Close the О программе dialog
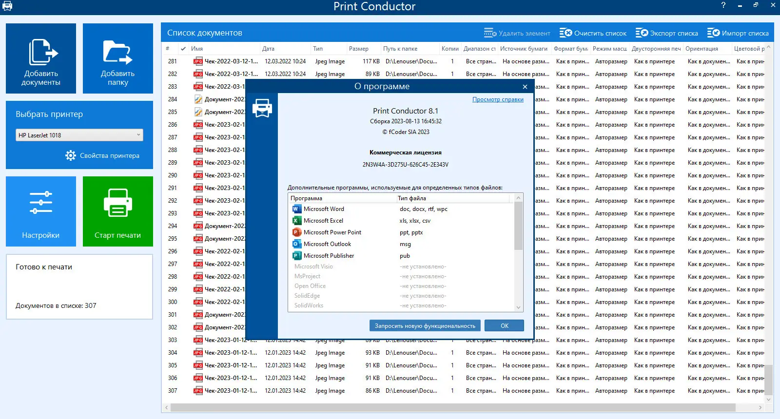780x419 pixels. [525, 87]
